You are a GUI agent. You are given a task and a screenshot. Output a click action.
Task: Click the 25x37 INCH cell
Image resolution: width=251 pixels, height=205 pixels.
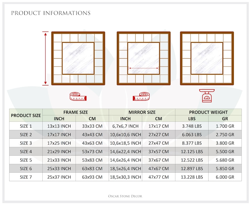[59, 177]
